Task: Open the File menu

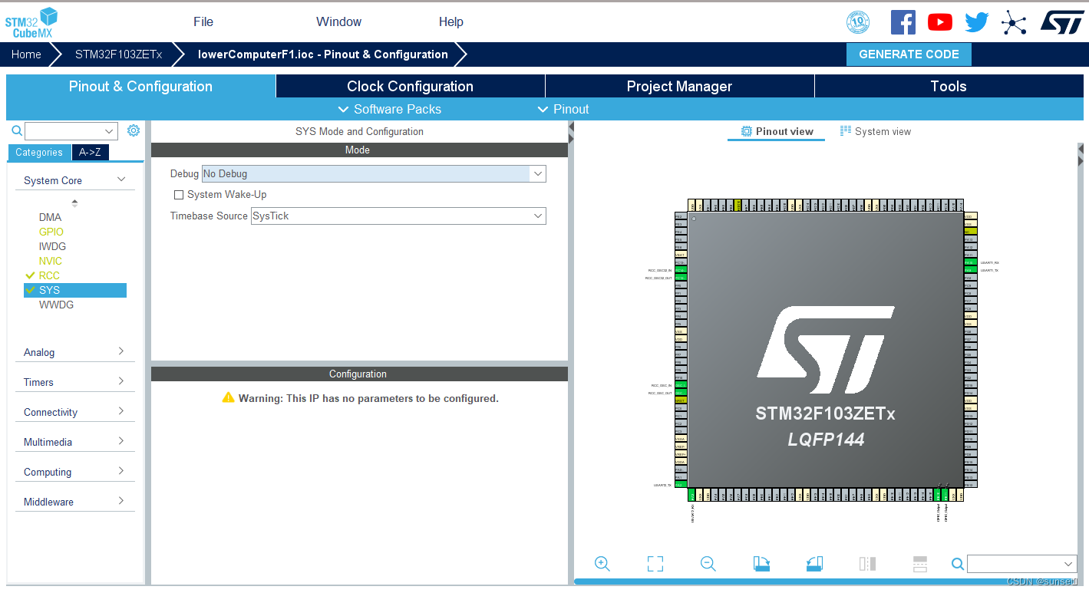Action: pyautogui.click(x=203, y=21)
